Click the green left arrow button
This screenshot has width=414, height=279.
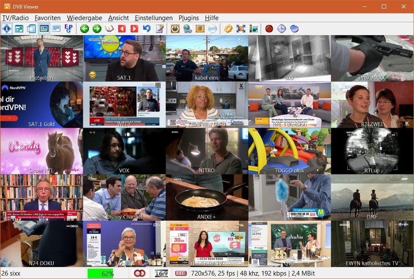pyautogui.click(x=85, y=29)
